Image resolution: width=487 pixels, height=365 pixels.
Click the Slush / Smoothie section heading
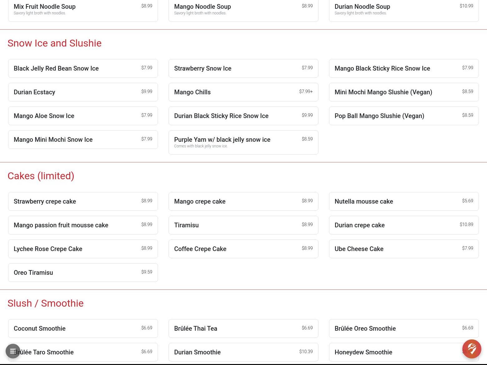coord(46,303)
